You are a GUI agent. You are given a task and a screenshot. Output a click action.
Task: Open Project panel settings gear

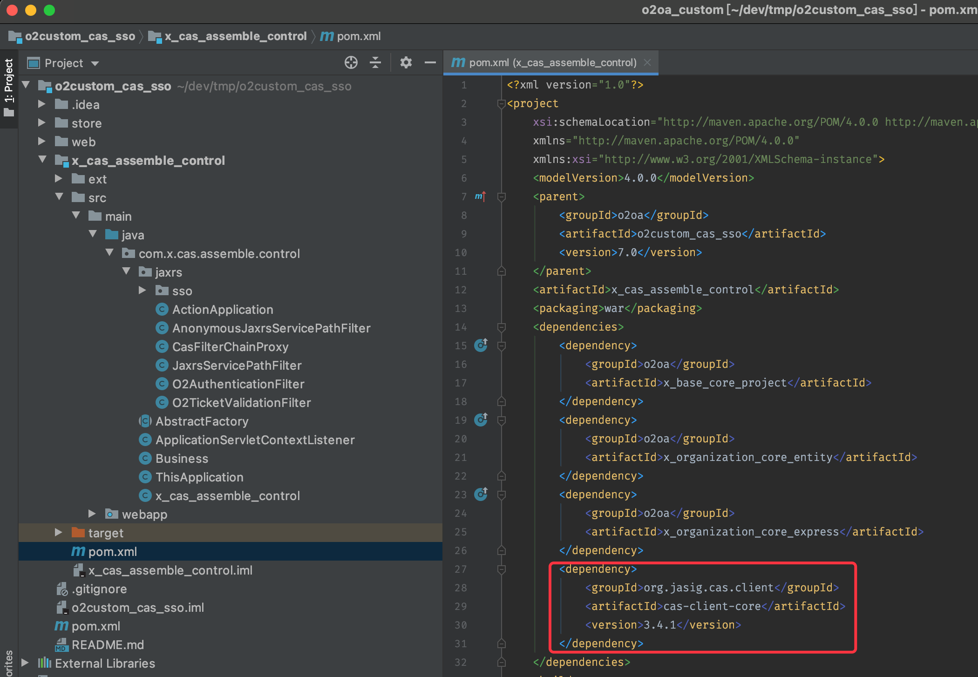[406, 62]
